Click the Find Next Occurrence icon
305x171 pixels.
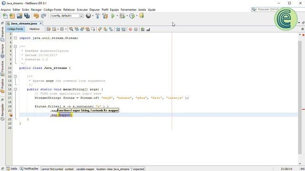[x=82, y=29]
